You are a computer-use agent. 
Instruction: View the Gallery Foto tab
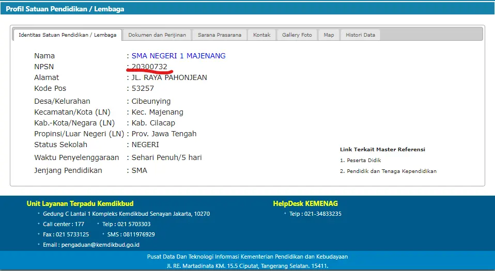297,35
